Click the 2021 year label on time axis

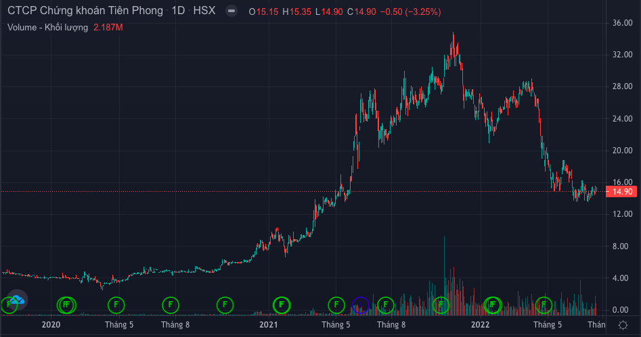(x=268, y=325)
